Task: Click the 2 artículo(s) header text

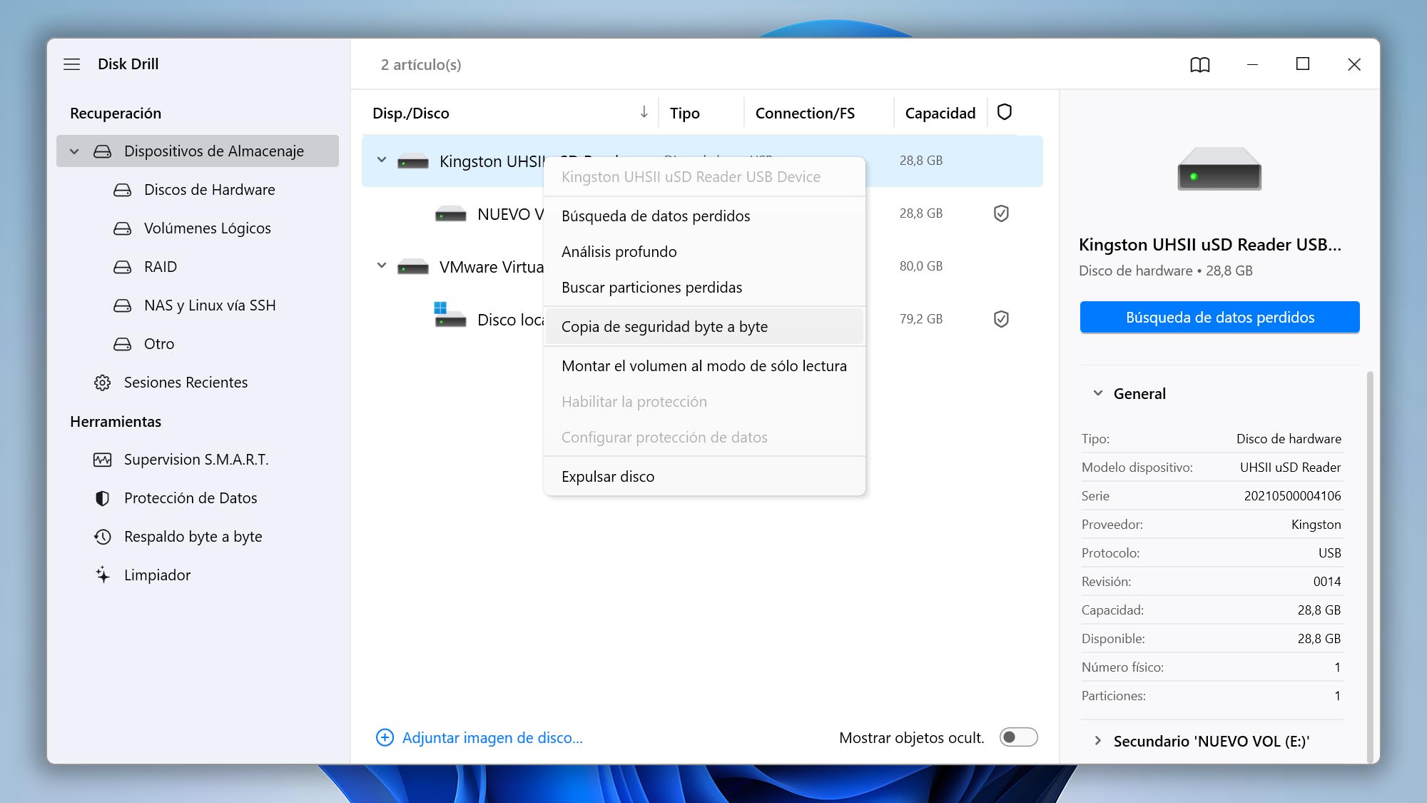Action: (421, 65)
